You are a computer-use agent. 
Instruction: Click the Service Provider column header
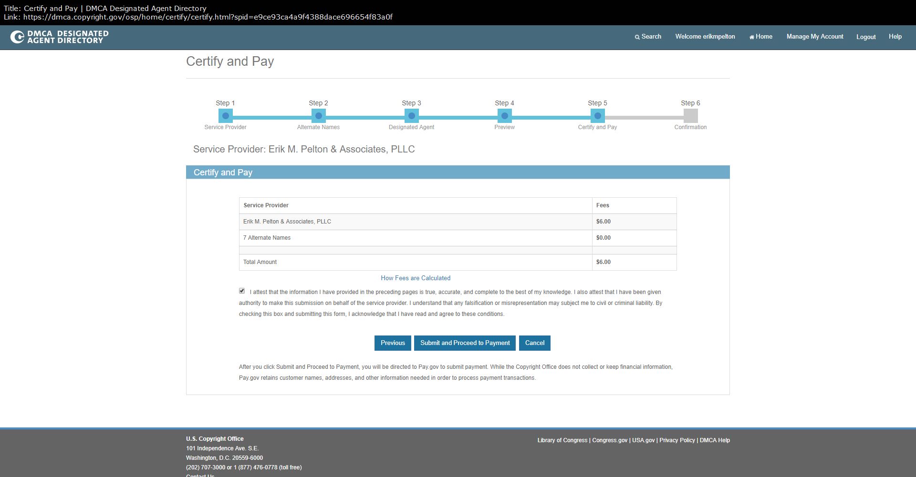tap(416, 205)
